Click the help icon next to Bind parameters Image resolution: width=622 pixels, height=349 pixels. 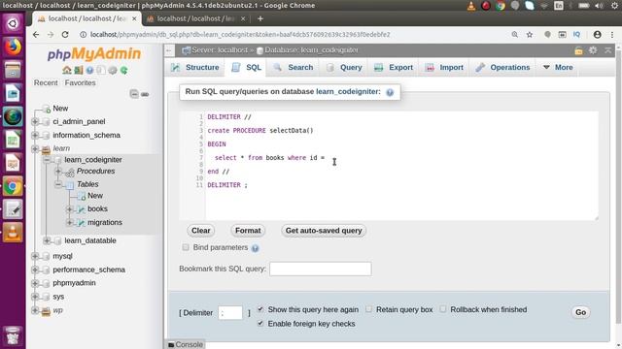pyautogui.click(x=255, y=248)
